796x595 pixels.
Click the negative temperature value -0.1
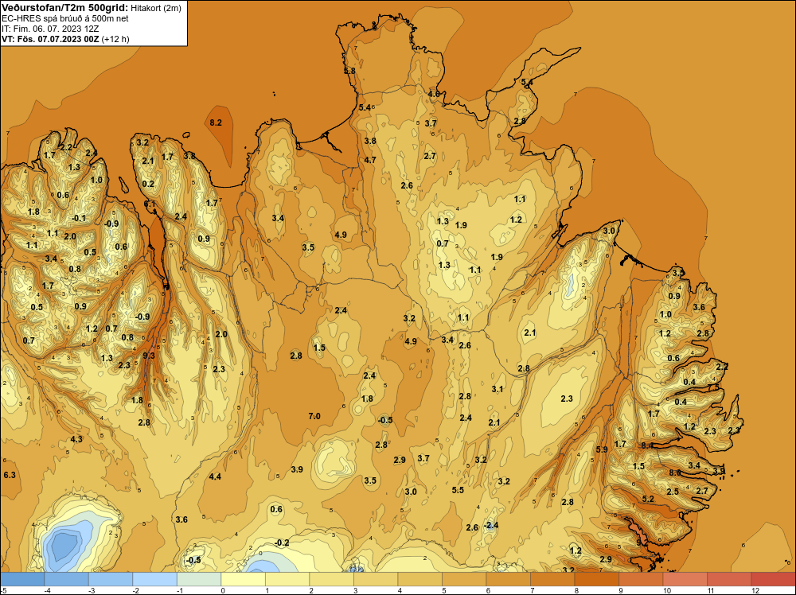[x=79, y=218]
